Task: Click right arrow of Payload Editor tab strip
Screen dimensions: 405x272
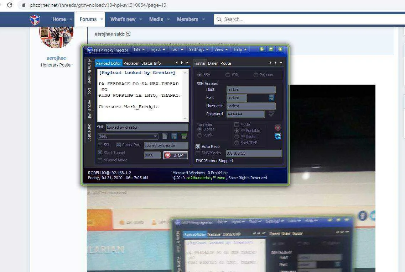Action: click(182, 63)
